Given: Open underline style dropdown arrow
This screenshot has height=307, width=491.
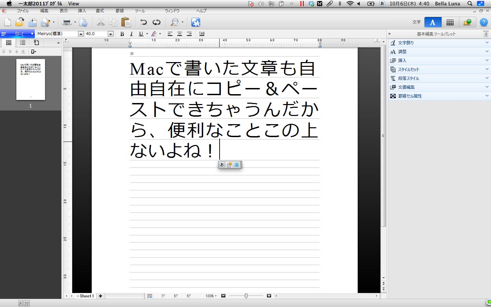Looking at the screenshot, I should 147,34.
